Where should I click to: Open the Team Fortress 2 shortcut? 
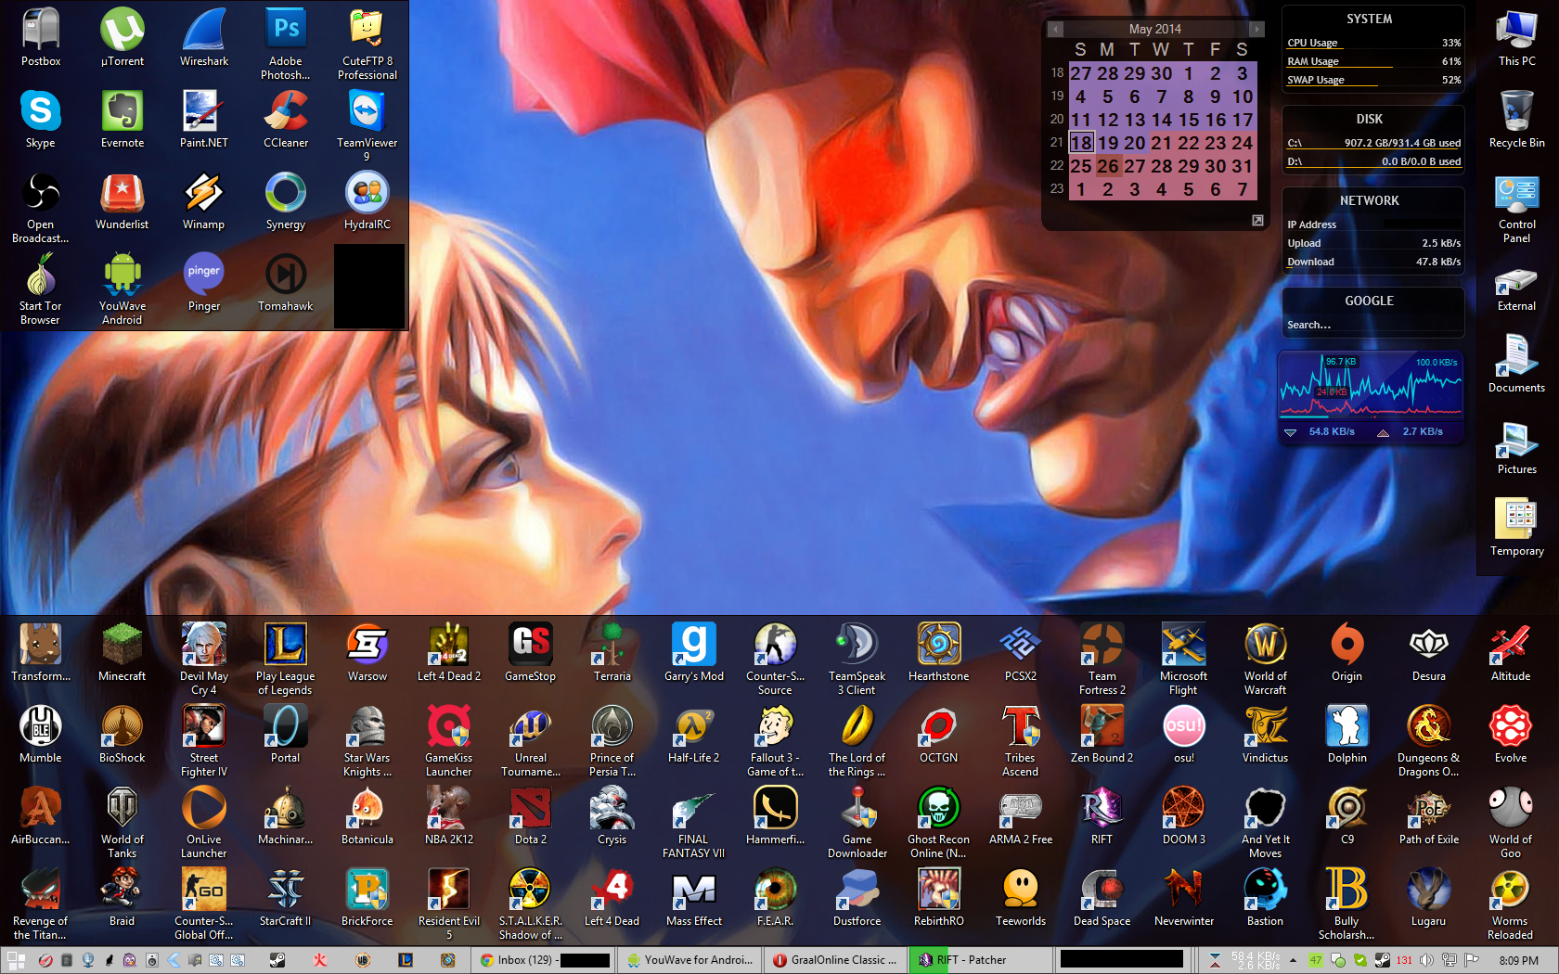[x=1102, y=659]
